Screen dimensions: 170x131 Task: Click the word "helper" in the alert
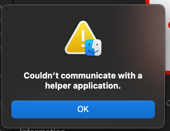tap(58, 86)
